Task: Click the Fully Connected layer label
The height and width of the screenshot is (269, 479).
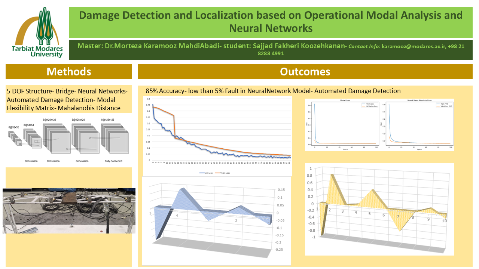Action: [114, 161]
